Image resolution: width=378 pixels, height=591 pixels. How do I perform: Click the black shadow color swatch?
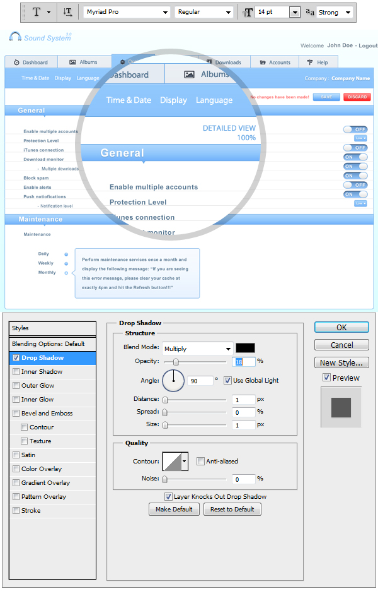click(245, 348)
